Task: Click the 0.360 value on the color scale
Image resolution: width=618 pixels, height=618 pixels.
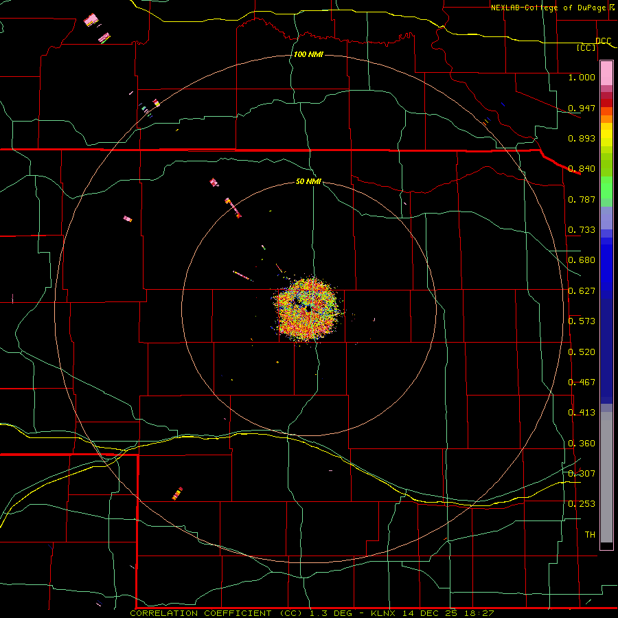Action: pos(582,444)
